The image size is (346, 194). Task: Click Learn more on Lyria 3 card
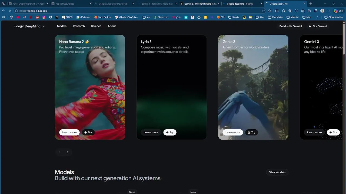point(151,132)
